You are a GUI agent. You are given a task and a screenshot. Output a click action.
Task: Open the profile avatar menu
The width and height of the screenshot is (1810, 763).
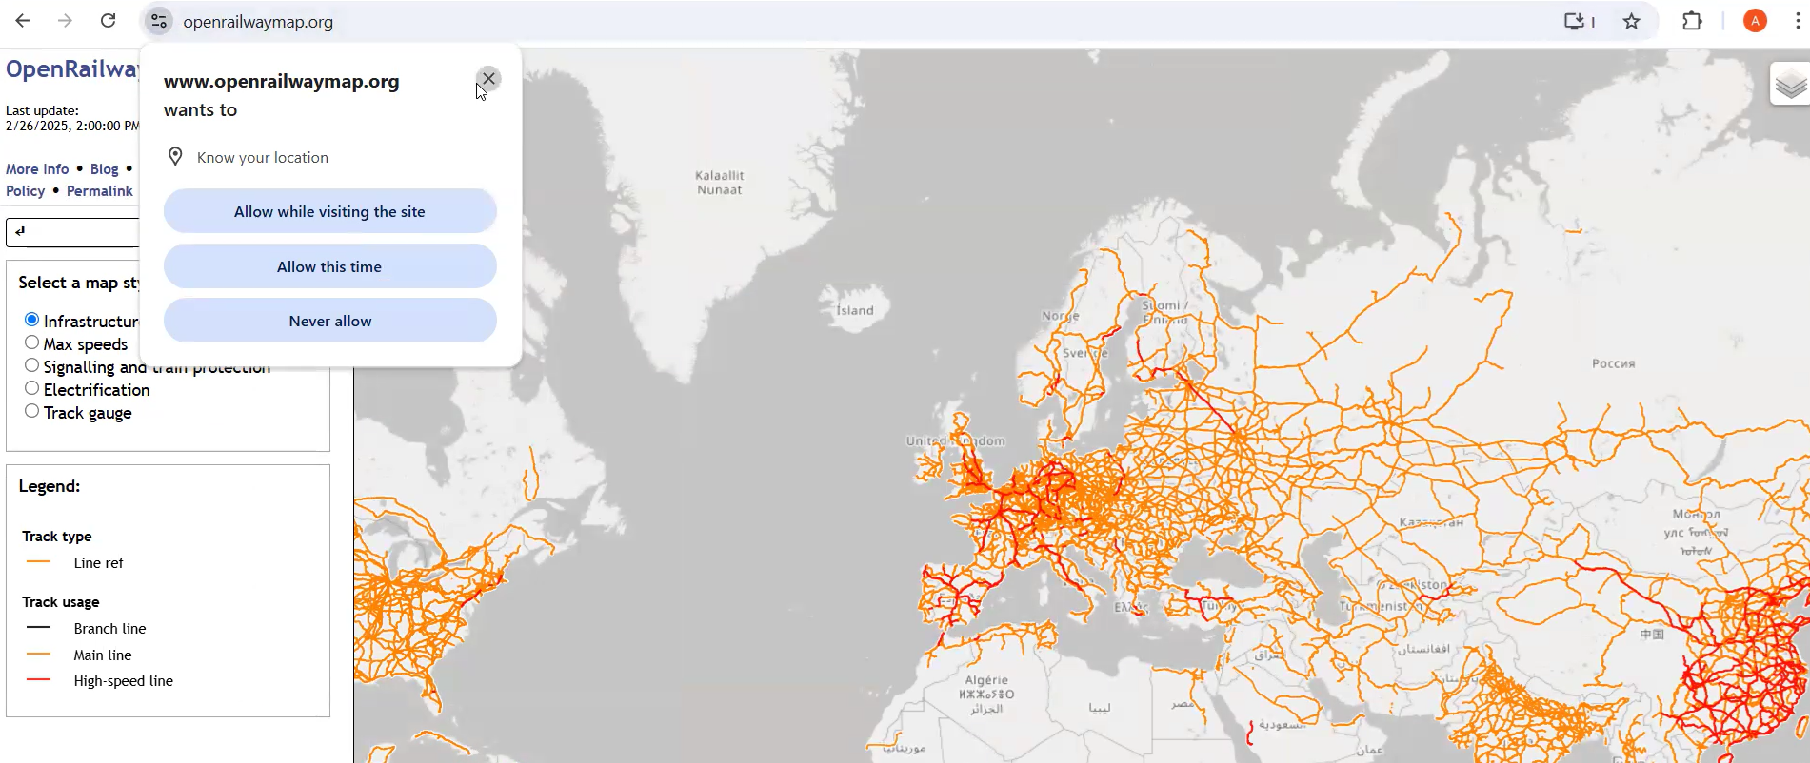(1755, 21)
